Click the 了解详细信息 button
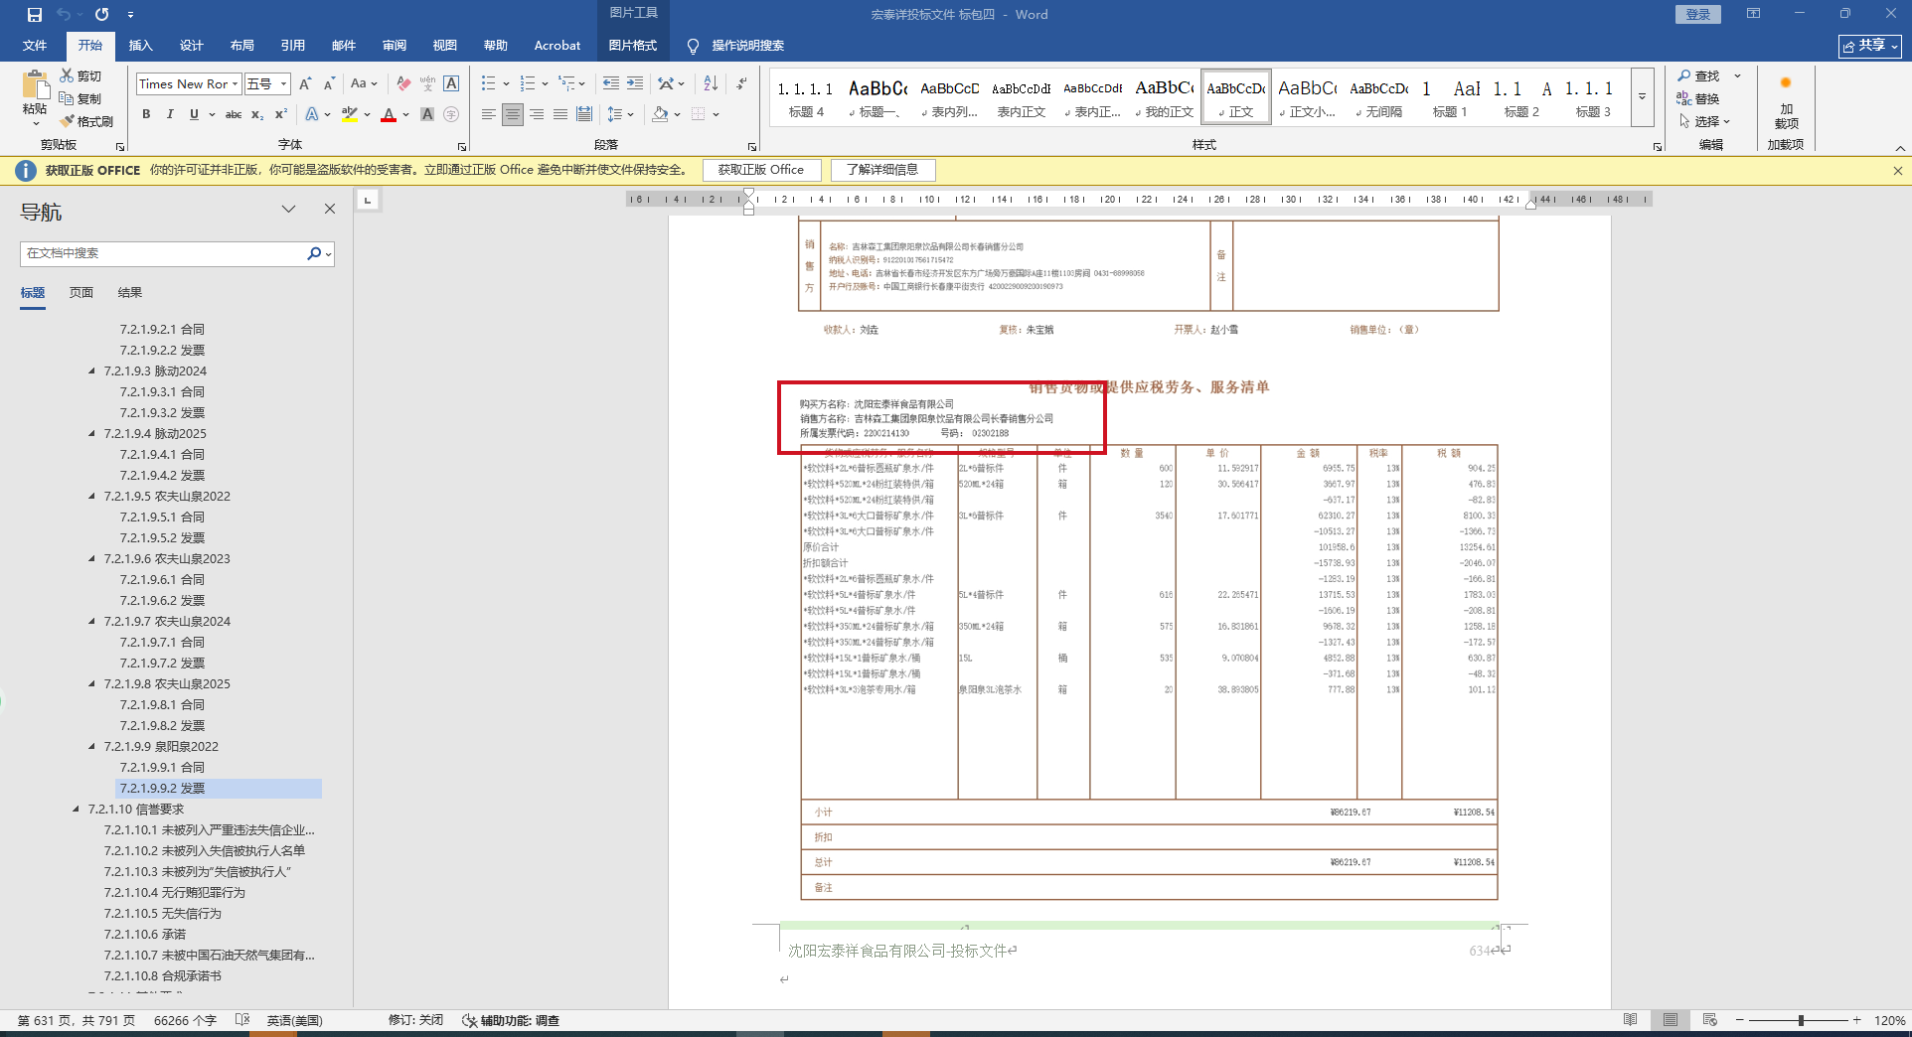Viewport: 1912px width, 1037px height. click(x=882, y=170)
